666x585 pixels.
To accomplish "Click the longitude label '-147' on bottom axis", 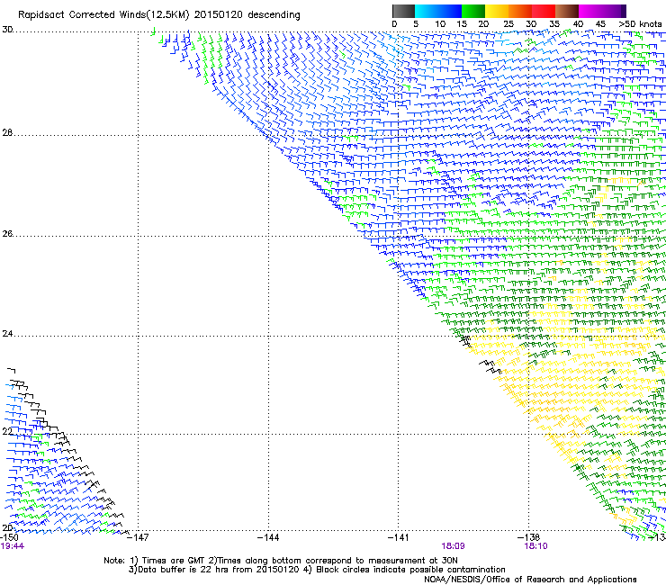I will tap(138, 537).
